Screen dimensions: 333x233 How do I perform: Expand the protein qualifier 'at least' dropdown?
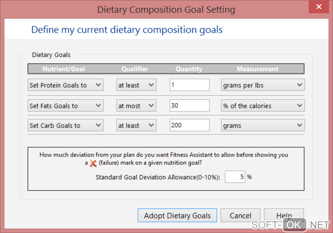[136, 85]
